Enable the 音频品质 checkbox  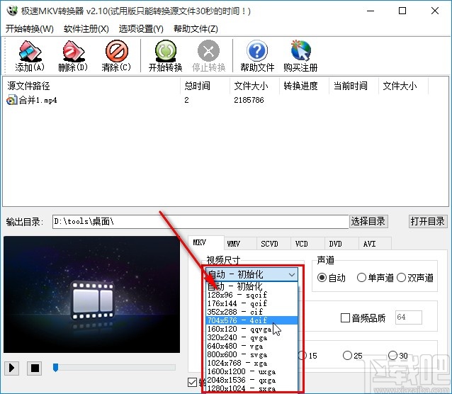click(x=345, y=318)
